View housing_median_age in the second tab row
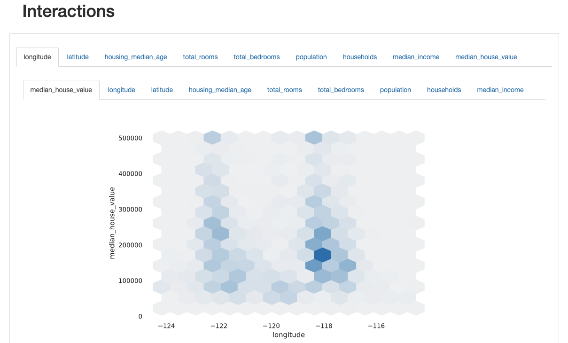Viewport: 568px width, 343px height. [x=220, y=90]
